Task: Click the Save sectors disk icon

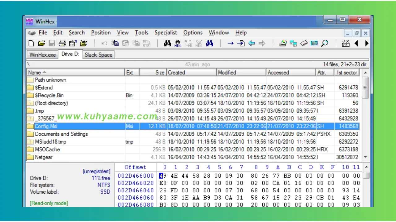Action: 52,43
